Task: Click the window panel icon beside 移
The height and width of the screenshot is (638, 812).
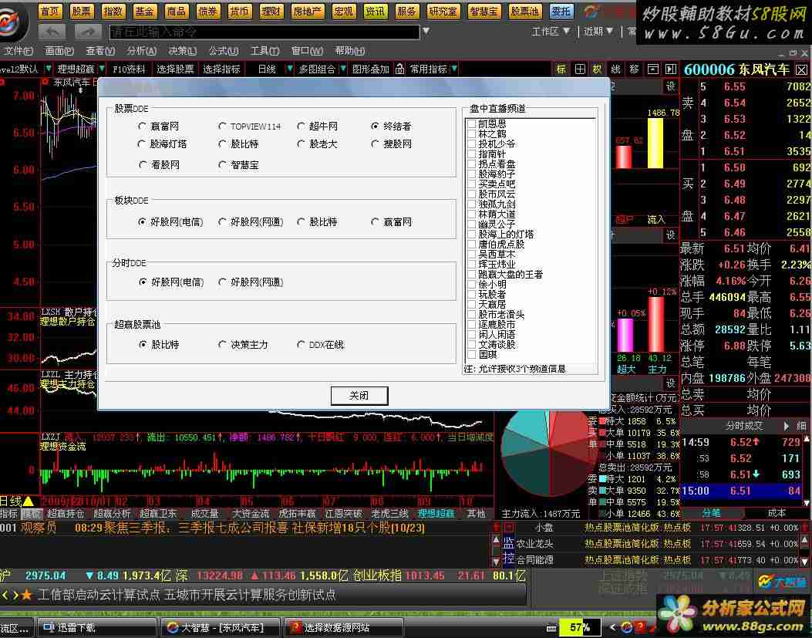Action: [x=653, y=69]
